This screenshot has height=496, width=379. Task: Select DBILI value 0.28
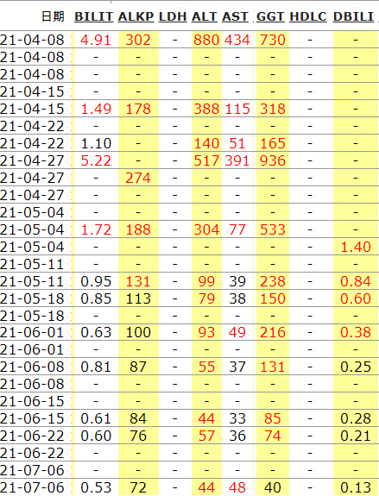pos(355,419)
